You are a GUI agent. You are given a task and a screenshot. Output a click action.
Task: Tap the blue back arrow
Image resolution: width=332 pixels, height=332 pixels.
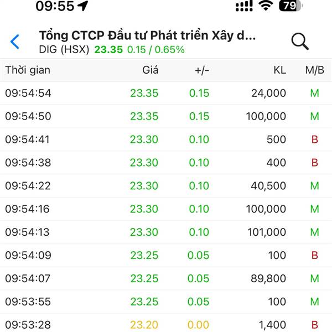(x=15, y=41)
